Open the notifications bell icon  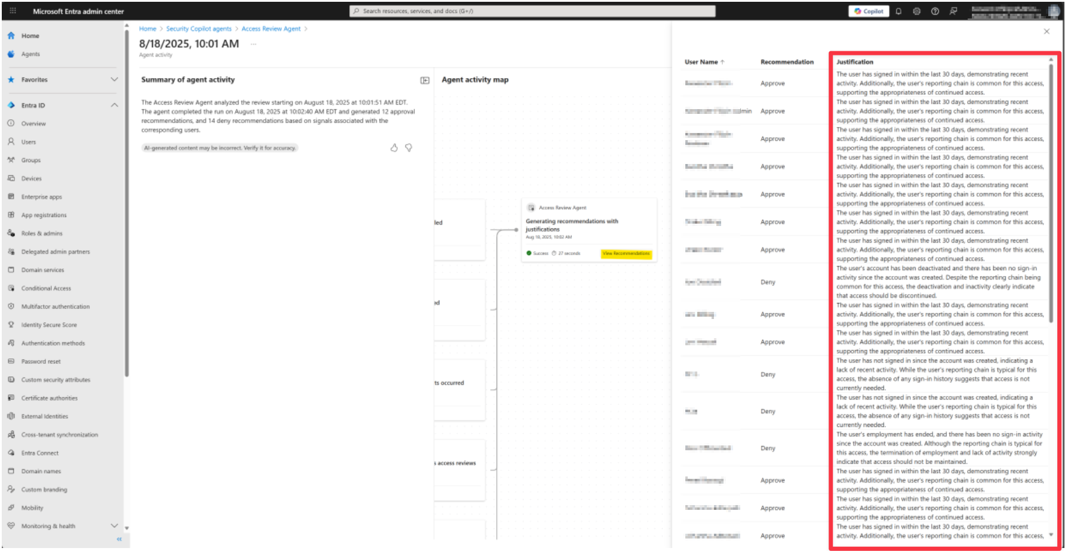898,11
